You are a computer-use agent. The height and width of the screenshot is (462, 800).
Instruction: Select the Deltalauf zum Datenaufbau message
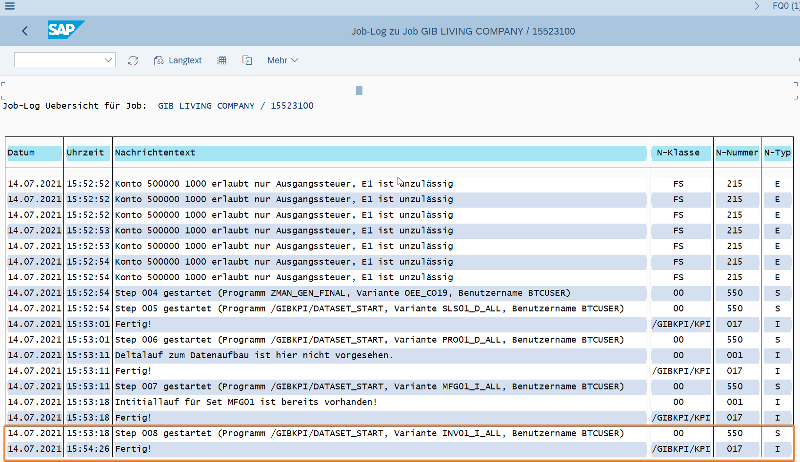tap(254, 355)
